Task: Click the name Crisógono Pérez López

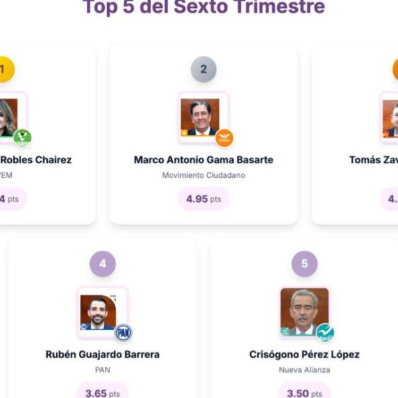Action: 304,354
